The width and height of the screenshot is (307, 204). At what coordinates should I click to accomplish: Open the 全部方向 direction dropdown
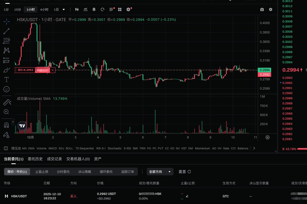click(160, 172)
